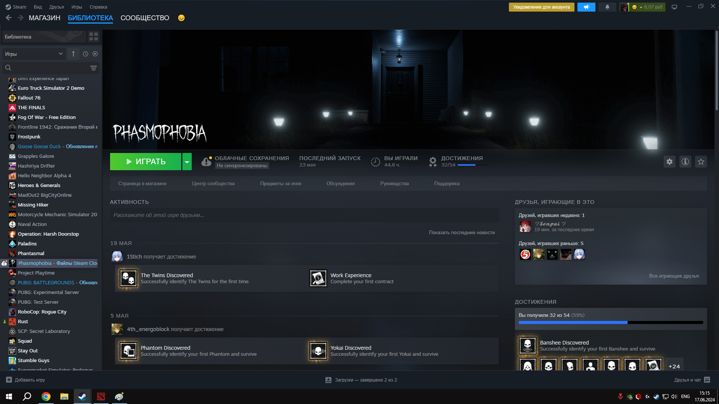Click the sort ascending arrow icon
The image size is (719, 404).
click(73, 54)
